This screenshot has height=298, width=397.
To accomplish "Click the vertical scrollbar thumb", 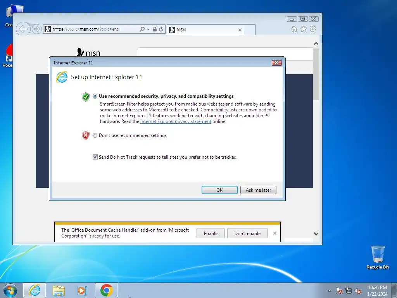I will (316, 74).
